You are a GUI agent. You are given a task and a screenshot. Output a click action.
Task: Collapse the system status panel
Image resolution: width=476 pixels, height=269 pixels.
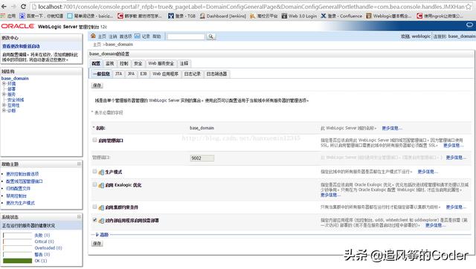(79, 216)
